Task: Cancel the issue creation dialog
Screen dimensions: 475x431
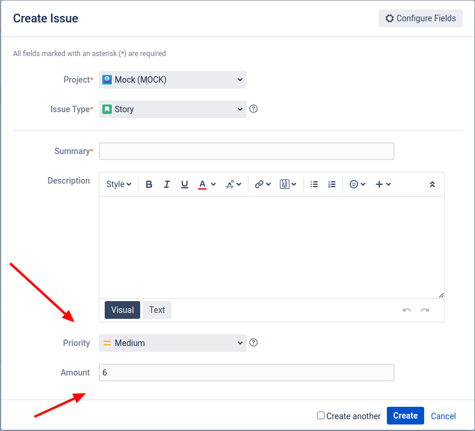Action: pos(443,416)
